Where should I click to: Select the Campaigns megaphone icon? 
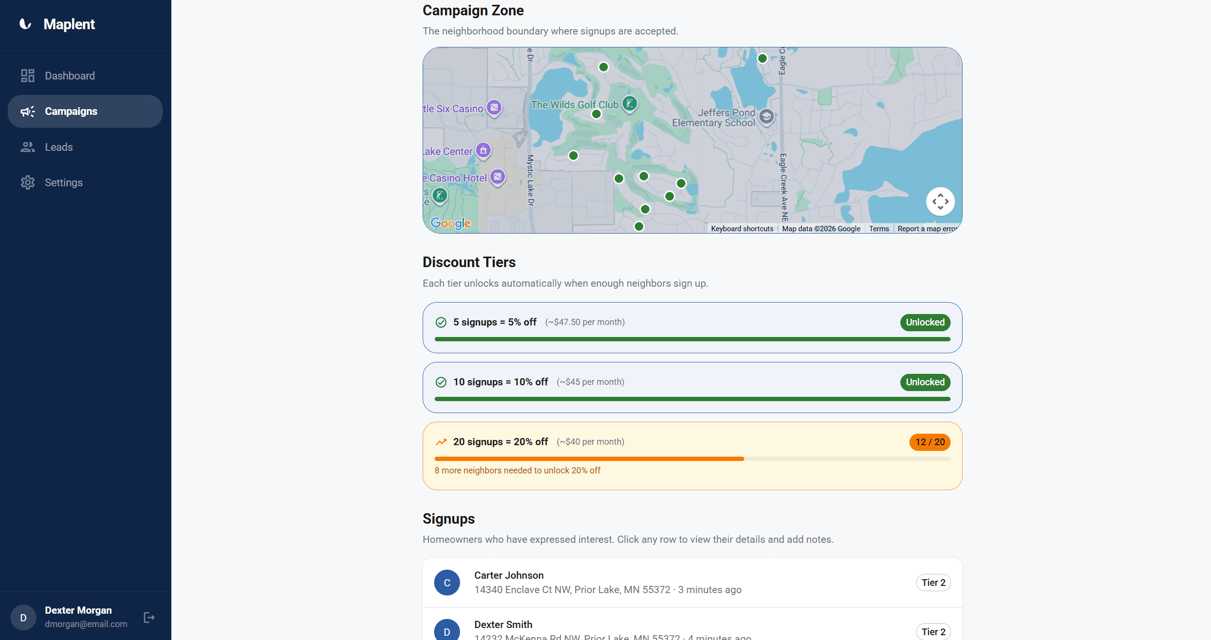pyautogui.click(x=27, y=111)
